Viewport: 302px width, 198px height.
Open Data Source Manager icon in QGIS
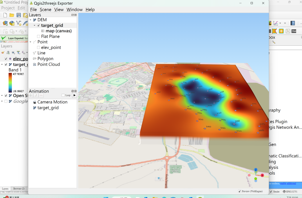pos(5,23)
